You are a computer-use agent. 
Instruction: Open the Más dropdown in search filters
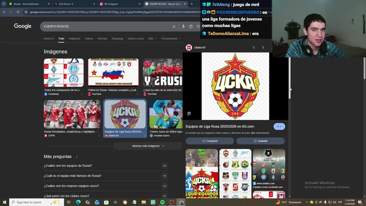pyautogui.click(x=152, y=39)
